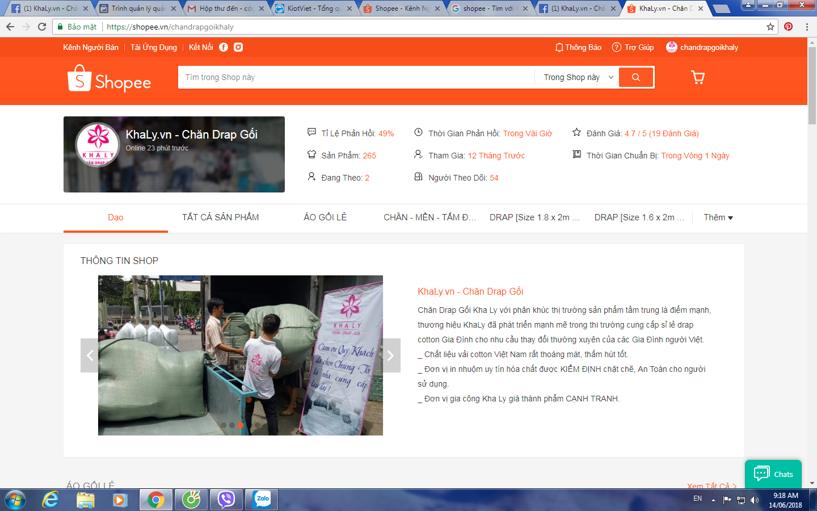Click browser forward arrow

[26, 27]
